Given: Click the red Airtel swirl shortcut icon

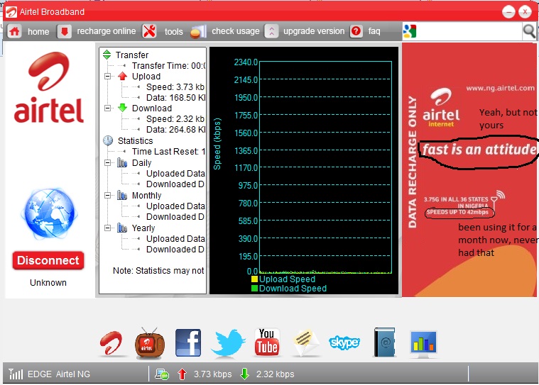Looking at the screenshot, I should pyautogui.click(x=111, y=343).
